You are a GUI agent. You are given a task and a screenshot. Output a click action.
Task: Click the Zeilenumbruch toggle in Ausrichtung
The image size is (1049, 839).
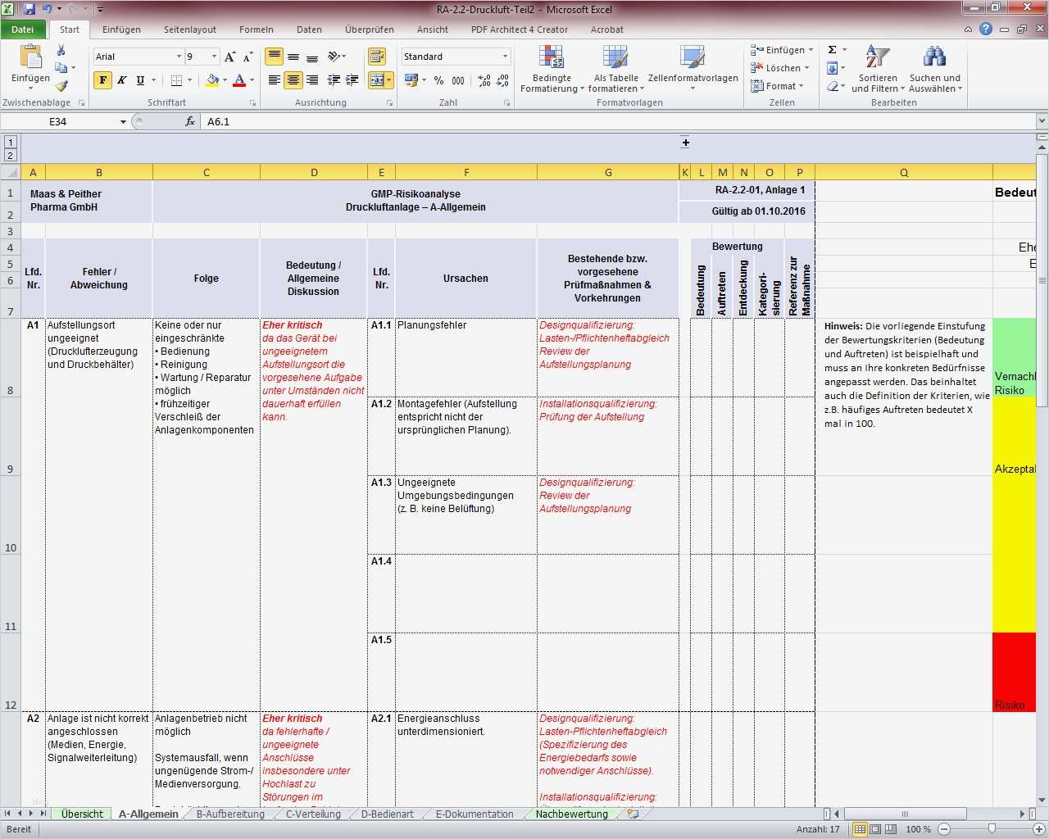pyautogui.click(x=377, y=57)
